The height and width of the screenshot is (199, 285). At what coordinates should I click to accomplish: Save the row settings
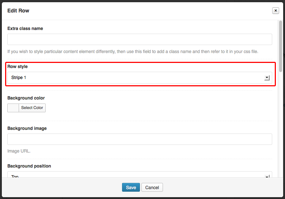pyautogui.click(x=131, y=187)
